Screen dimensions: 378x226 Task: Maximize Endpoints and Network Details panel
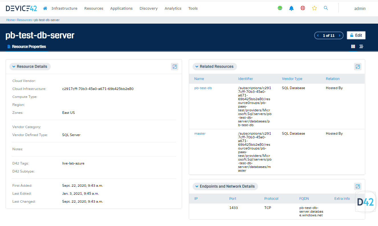pyautogui.click(x=357, y=186)
